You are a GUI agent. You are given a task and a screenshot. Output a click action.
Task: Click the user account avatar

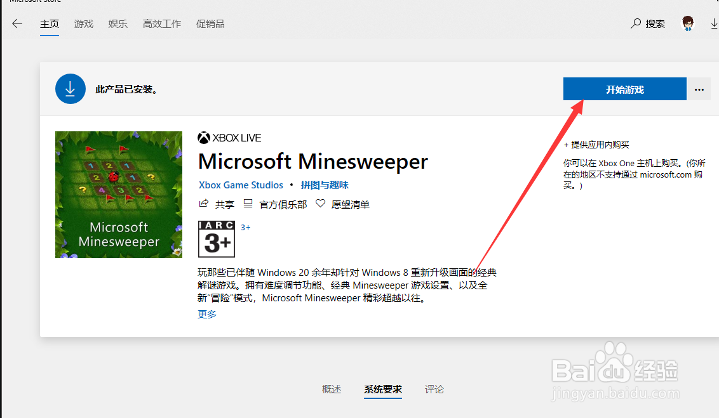[x=688, y=23]
